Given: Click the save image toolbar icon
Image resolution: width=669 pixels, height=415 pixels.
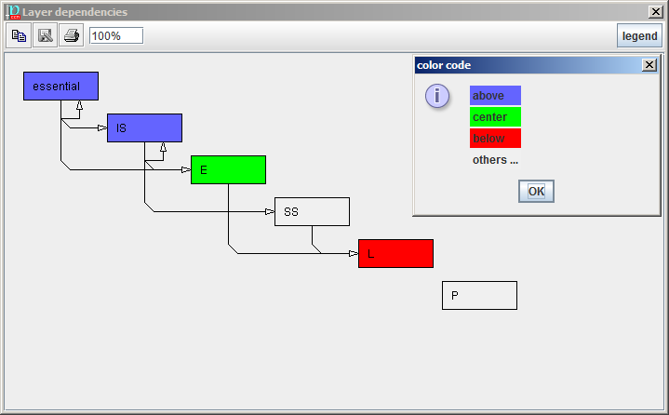Looking at the screenshot, I should click(x=45, y=35).
